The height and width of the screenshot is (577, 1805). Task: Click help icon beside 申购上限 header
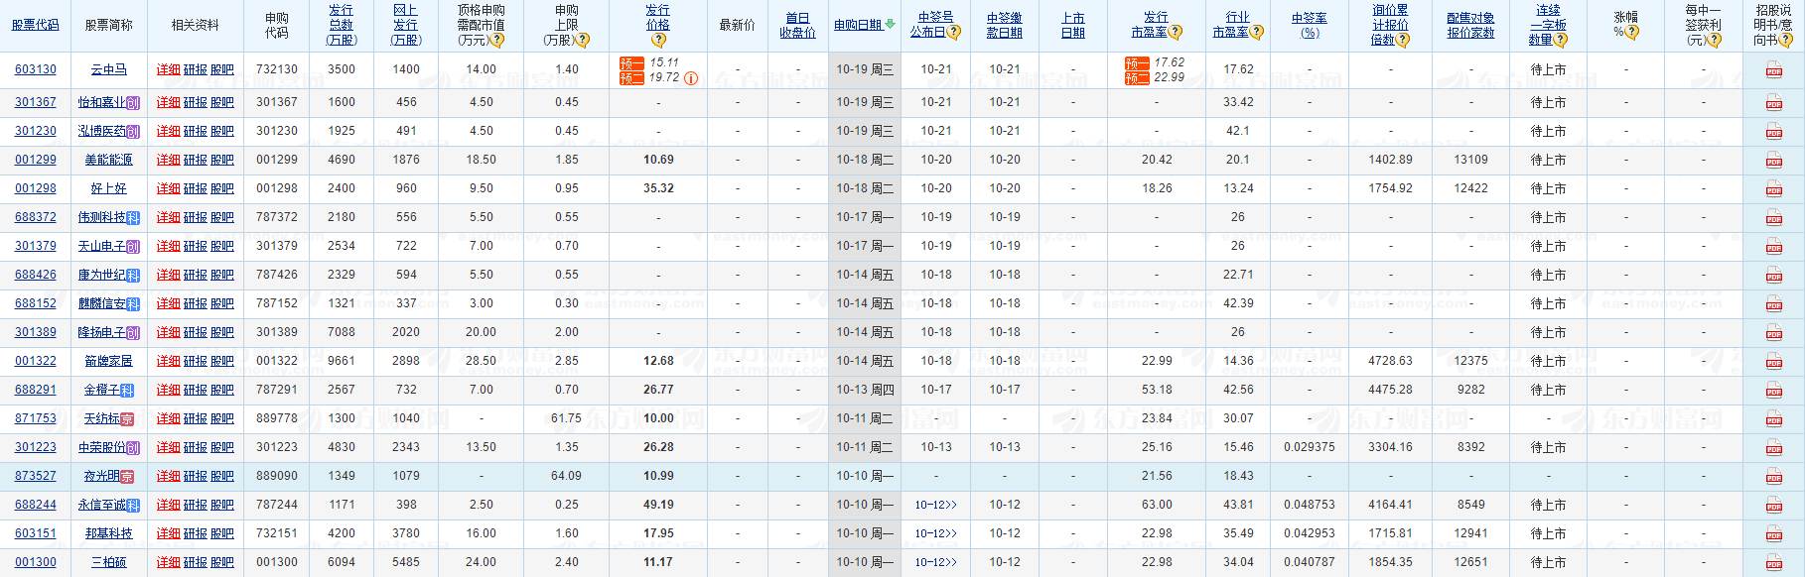[583, 41]
